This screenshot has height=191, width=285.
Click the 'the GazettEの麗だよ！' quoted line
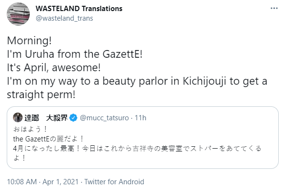(49, 139)
